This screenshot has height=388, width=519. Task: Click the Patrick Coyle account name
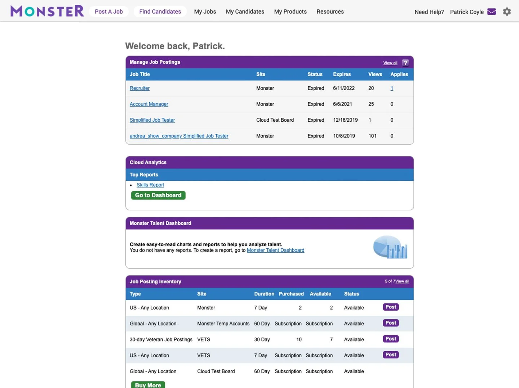[467, 12]
